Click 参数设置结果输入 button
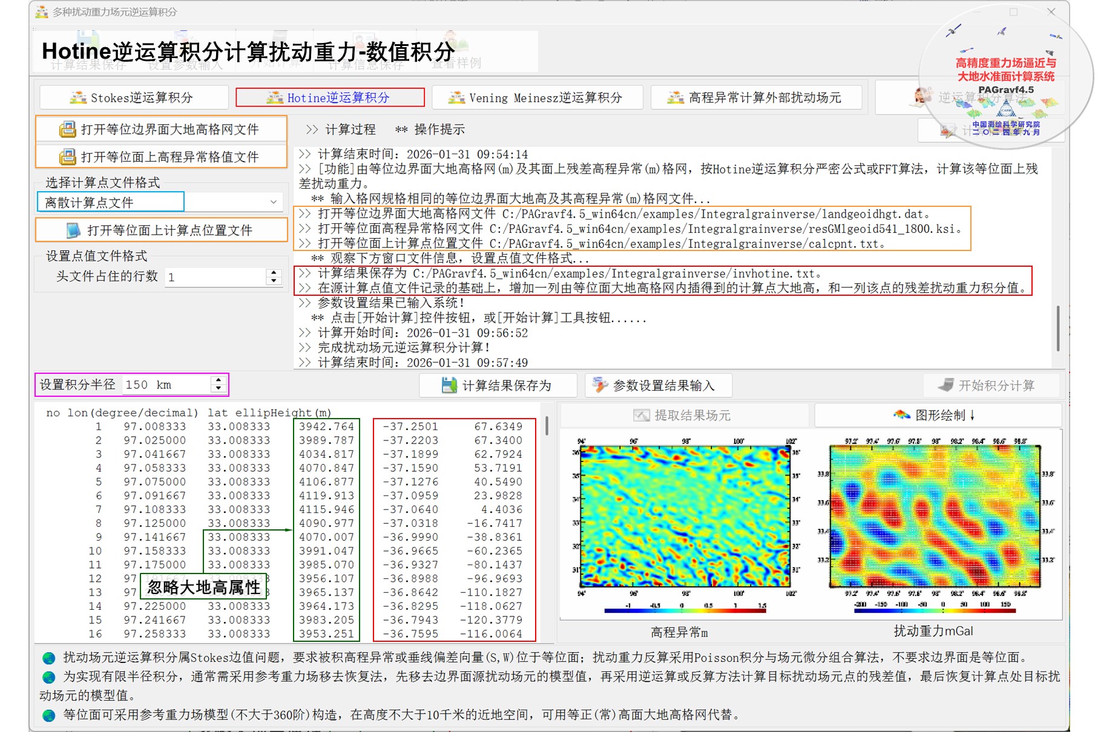 [659, 385]
